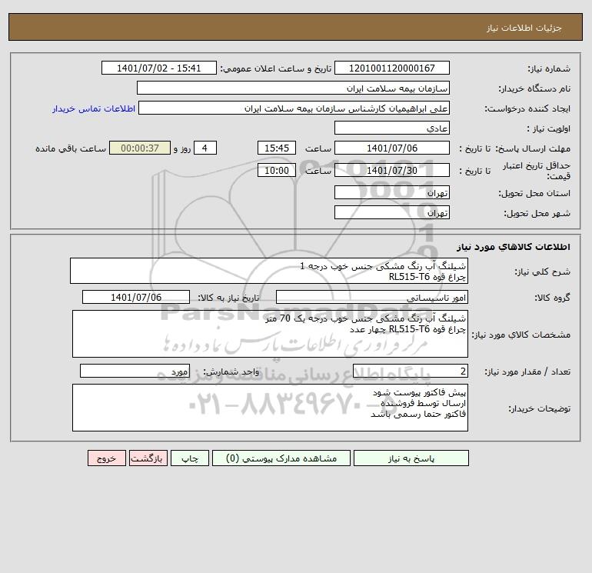Viewport: 592px width, 573px height.
Task: Click quantity field showing 2
Action: (411, 371)
